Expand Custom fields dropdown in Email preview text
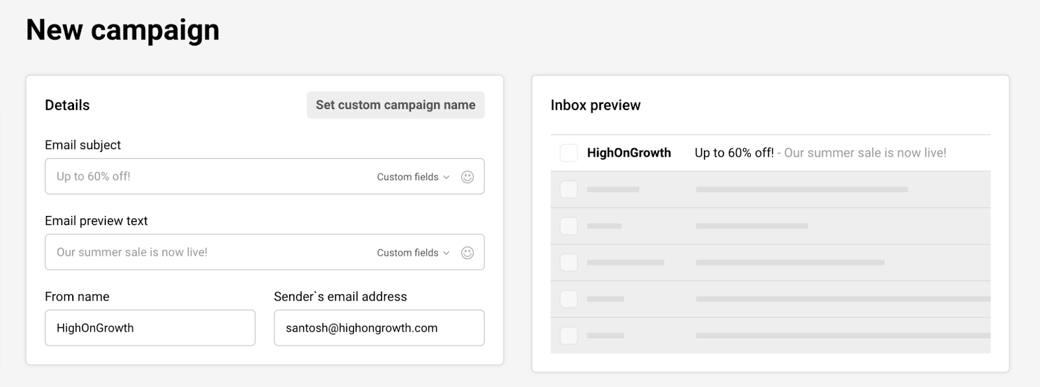1040x387 pixels. tap(413, 253)
